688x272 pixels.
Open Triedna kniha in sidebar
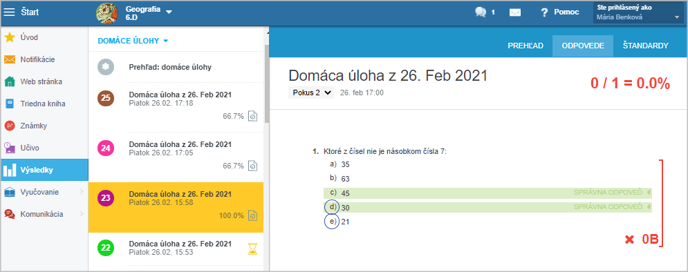(x=44, y=104)
